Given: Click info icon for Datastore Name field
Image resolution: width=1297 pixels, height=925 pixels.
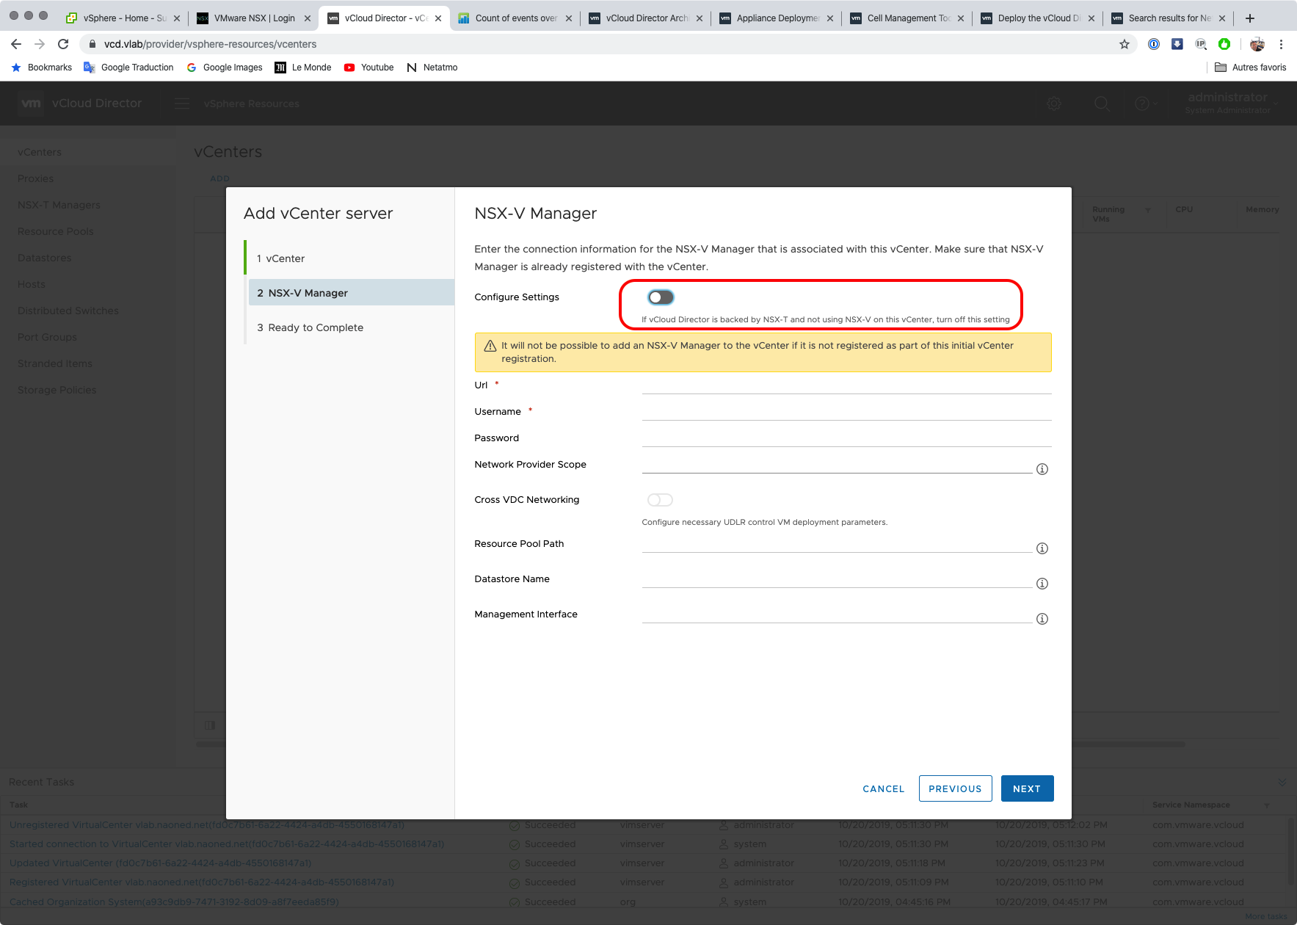Looking at the screenshot, I should (1042, 584).
